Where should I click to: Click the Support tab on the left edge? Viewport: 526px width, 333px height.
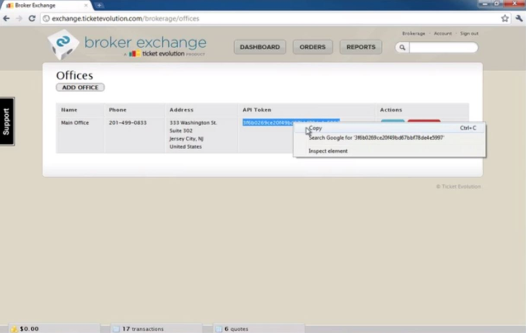[x=6, y=121]
